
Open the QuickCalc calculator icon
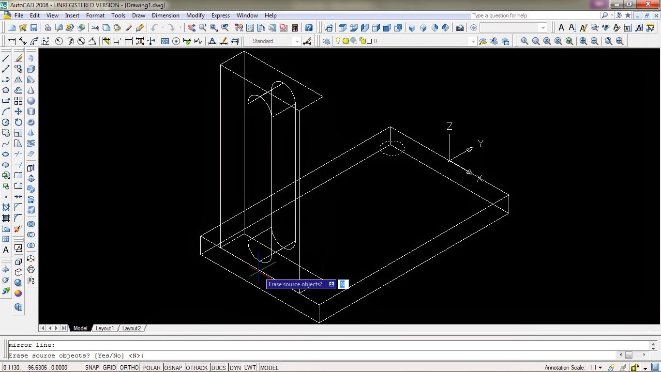(295, 28)
